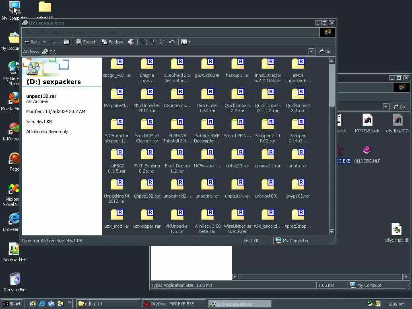Viewport: 412px width, 309px height.
Task: Select the Enigma Unpacker archive
Action: [147, 71]
